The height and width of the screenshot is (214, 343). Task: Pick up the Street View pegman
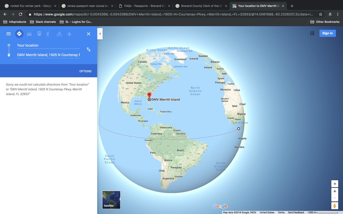pyautogui.click(x=335, y=206)
